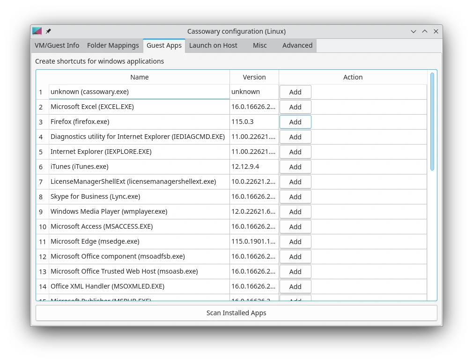The height and width of the screenshot is (362, 473).
Task: Add a shortcut for Microsoft Excel
Action: click(x=295, y=107)
